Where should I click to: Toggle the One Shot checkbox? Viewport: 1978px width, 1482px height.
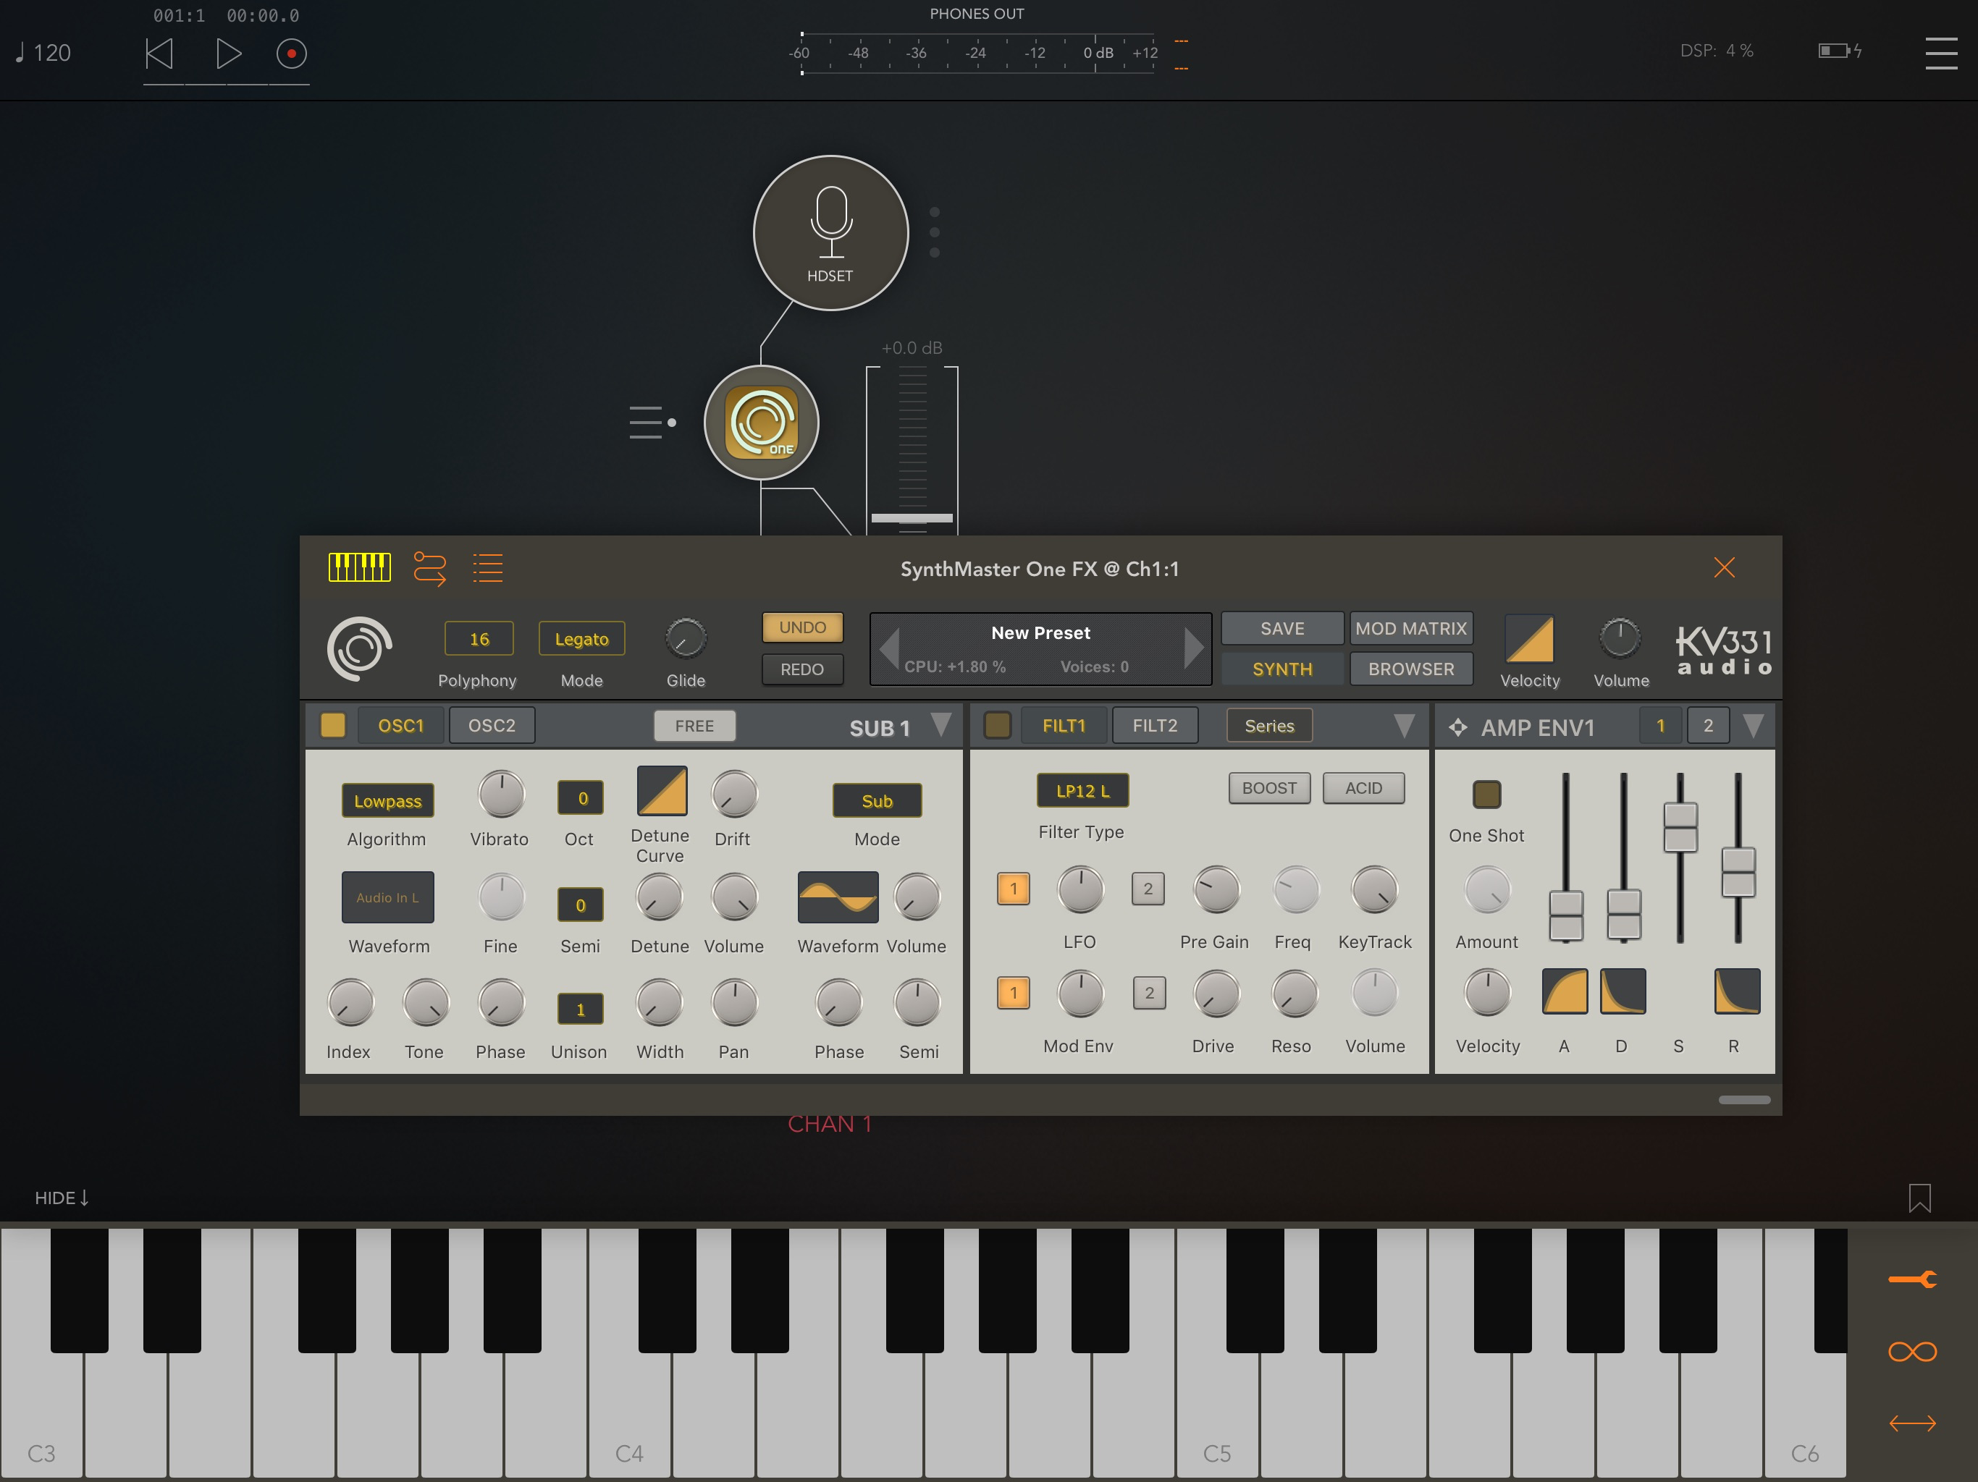(1486, 794)
